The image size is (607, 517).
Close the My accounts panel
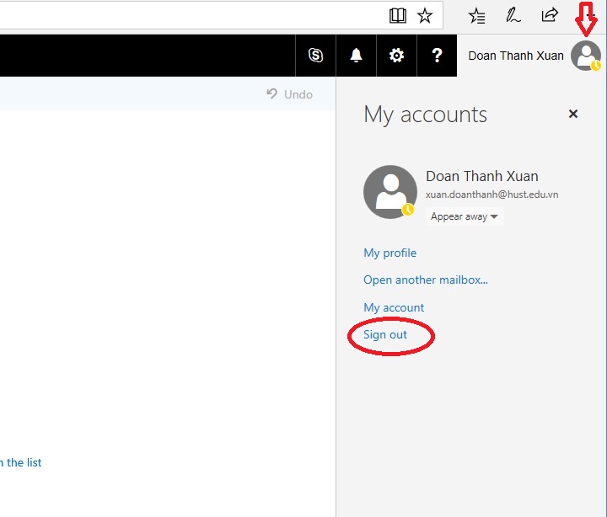click(x=573, y=114)
